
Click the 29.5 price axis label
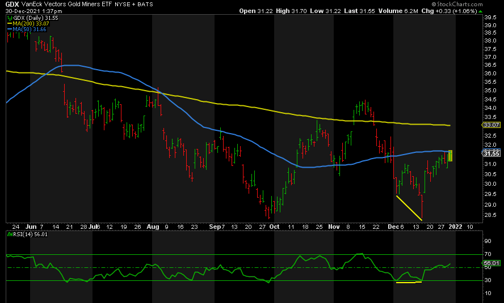coord(490,194)
